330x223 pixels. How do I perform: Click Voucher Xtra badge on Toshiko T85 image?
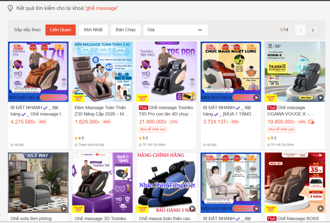click(143, 98)
